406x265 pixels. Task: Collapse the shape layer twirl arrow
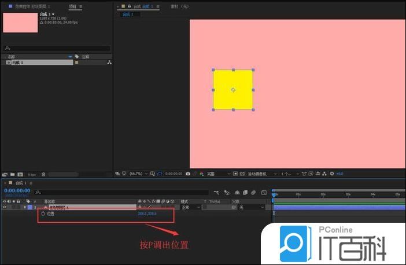pos(24,207)
